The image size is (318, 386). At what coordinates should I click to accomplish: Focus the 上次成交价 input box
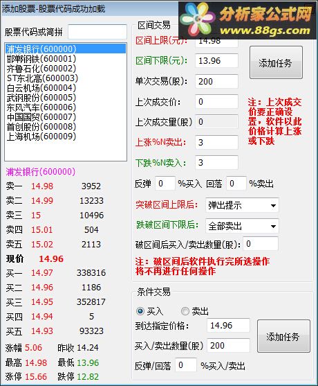coord(216,101)
